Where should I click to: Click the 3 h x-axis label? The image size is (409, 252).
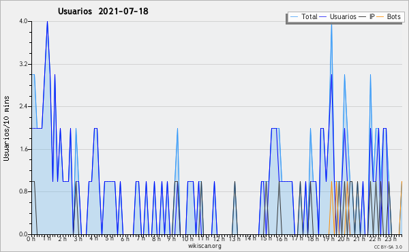point(78,238)
